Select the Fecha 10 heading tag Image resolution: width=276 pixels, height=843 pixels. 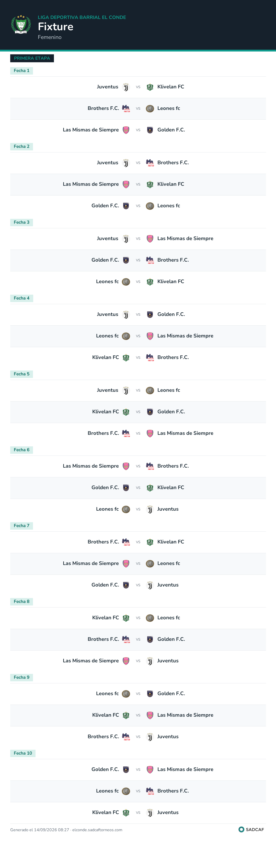pos(23,753)
